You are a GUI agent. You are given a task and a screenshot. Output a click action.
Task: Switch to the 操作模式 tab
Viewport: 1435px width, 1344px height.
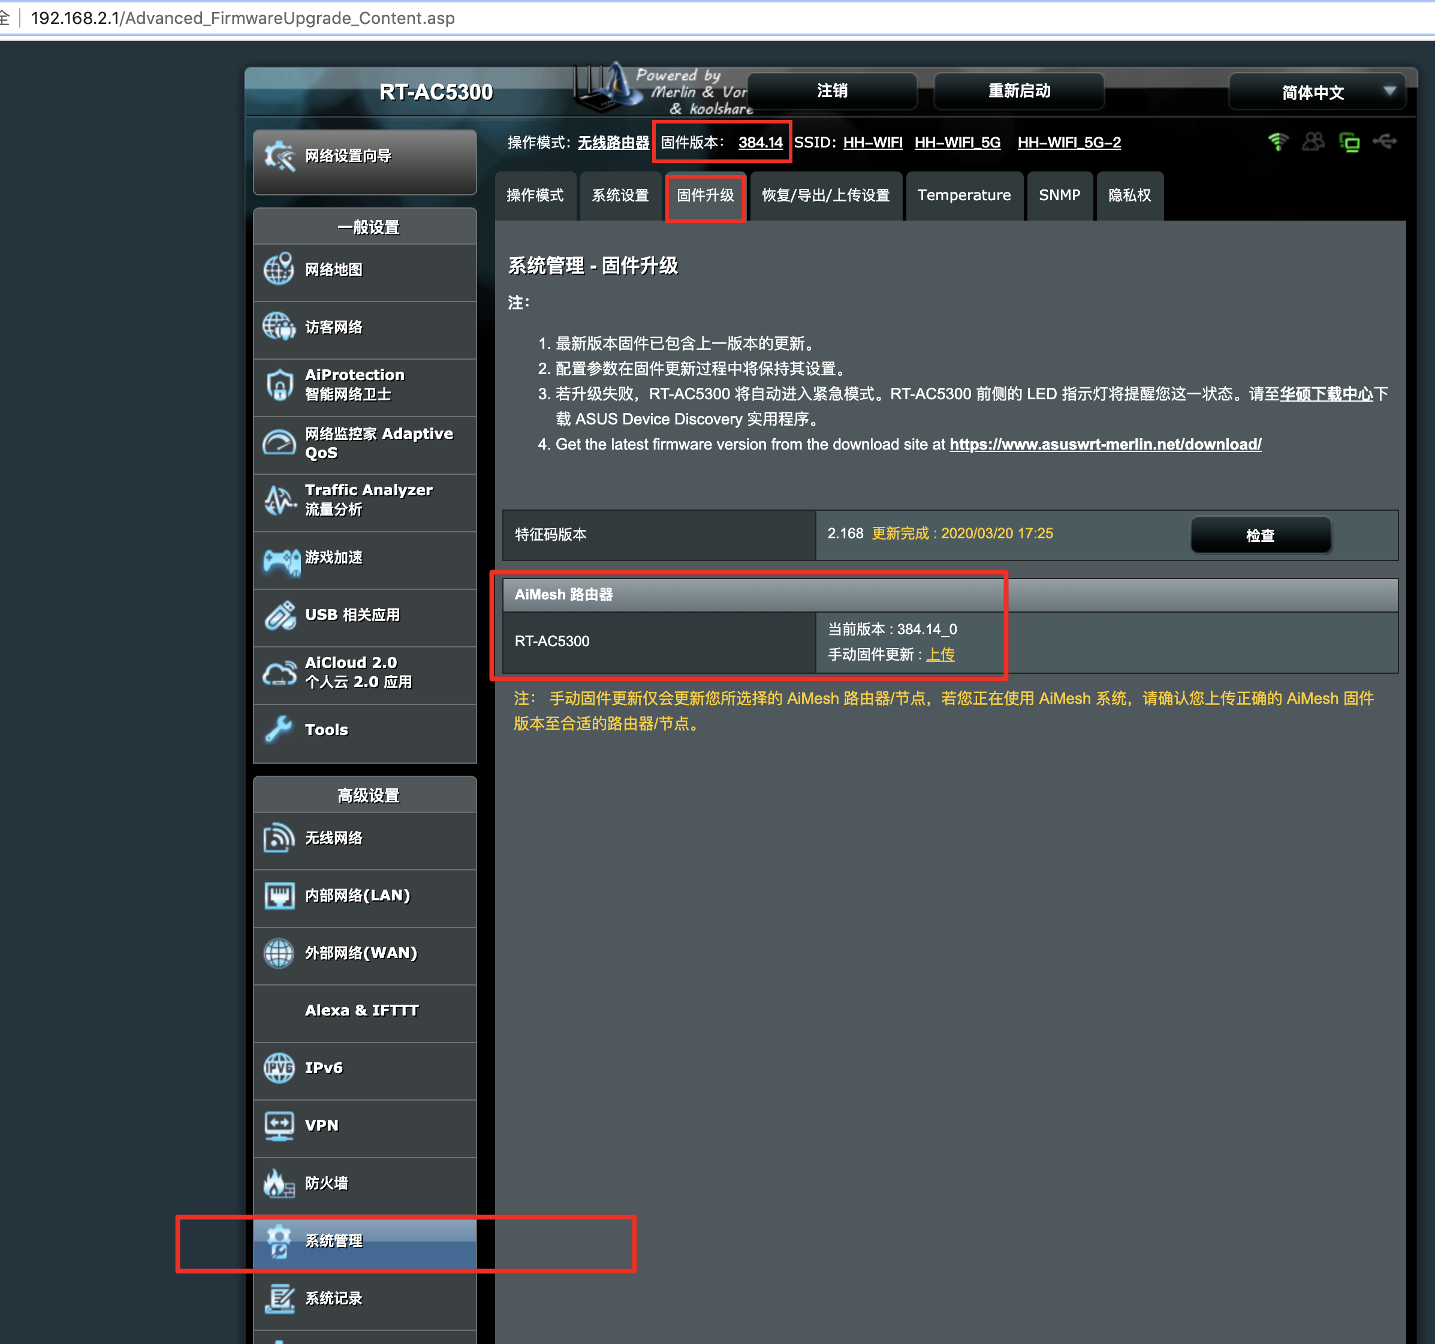[x=535, y=195]
